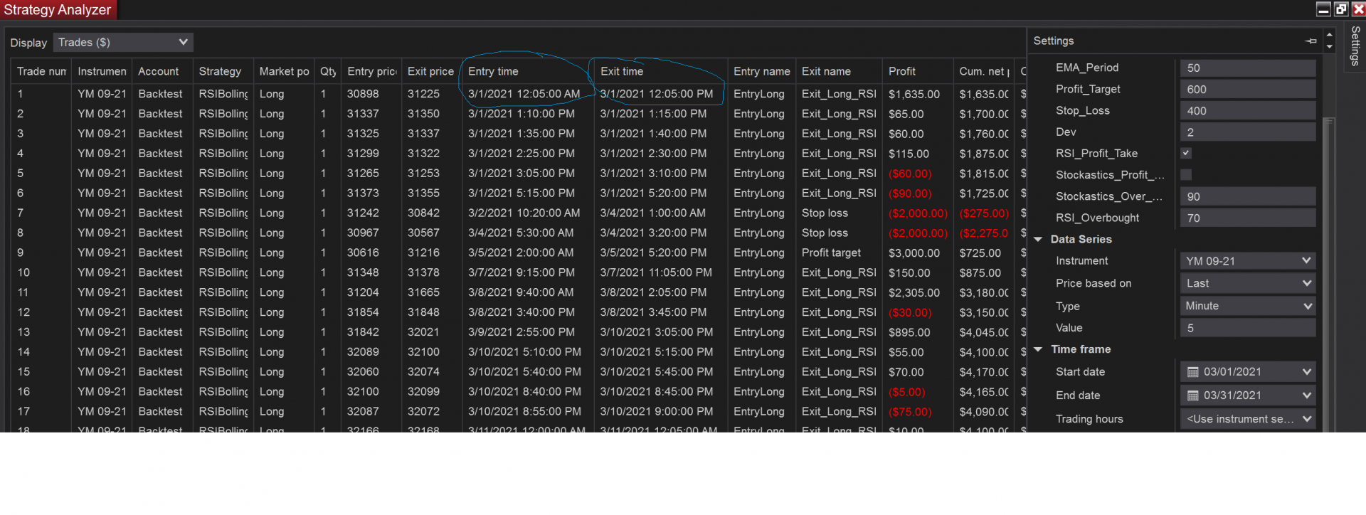1366x515 pixels.
Task: Click scroll-up arrow beside Settings header
Action: click(1329, 34)
